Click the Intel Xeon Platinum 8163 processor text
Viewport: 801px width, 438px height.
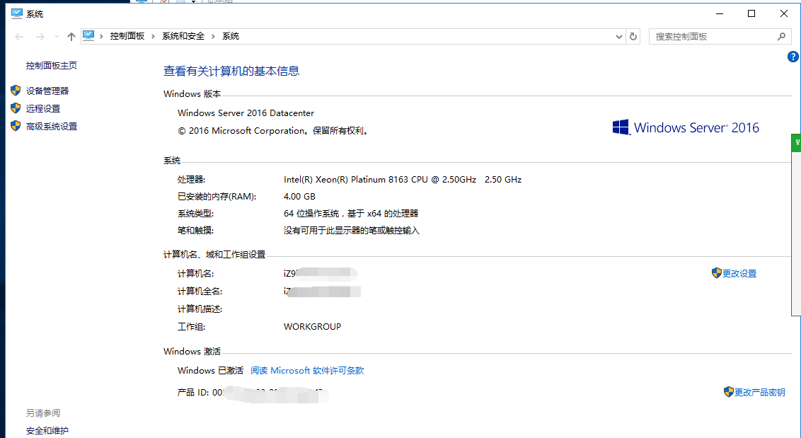pyautogui.click(x=403, y=180)
